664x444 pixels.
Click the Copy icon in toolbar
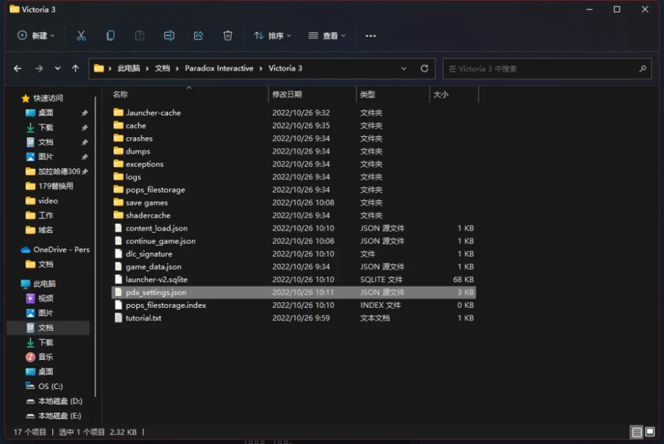[110, 36]
